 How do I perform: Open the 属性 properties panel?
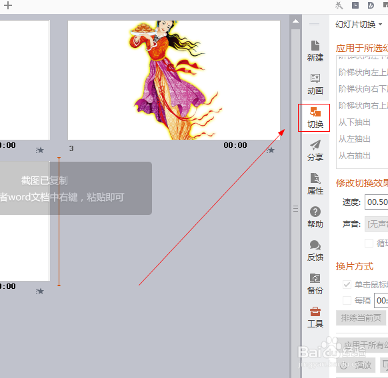(x=315, y=184)
